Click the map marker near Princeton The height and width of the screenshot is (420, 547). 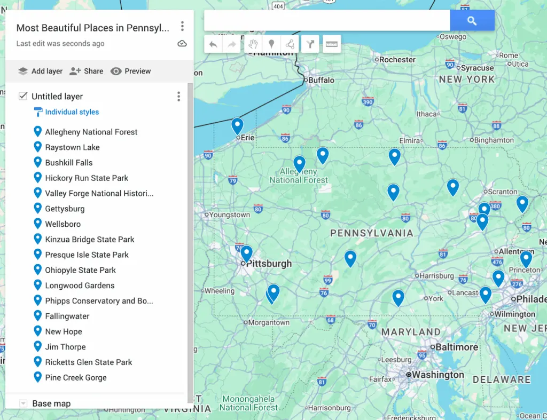pyautogui.click(x=526, y=259)
